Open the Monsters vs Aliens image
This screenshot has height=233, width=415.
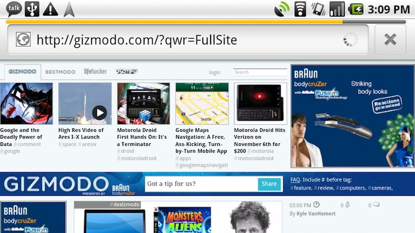pos(183,220)
